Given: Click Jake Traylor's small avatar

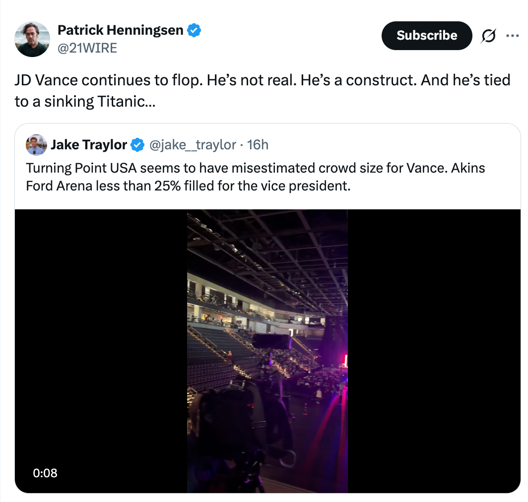Looking at the screenshot, I should (x=36, y=144).
